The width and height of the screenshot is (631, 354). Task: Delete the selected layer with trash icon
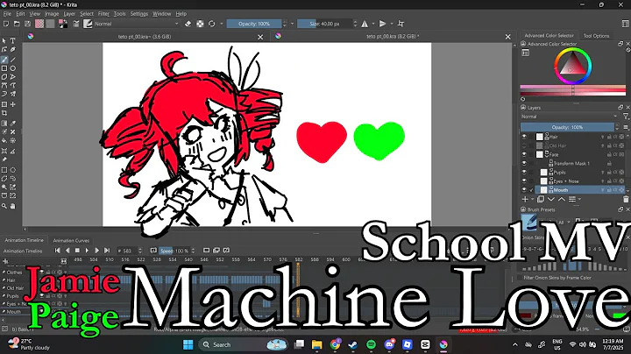point(626,199)
